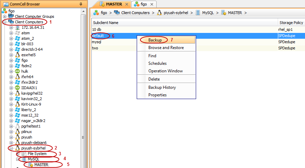Go to MySQL in the breadcrumb
Viewport: 305px width, 168px height.
208,13
